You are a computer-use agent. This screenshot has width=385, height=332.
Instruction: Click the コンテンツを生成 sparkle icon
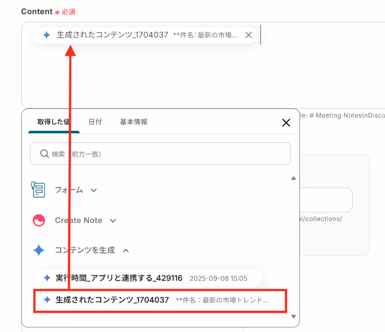39,250
